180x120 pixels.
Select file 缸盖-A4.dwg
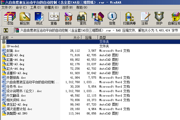point(15,60)
